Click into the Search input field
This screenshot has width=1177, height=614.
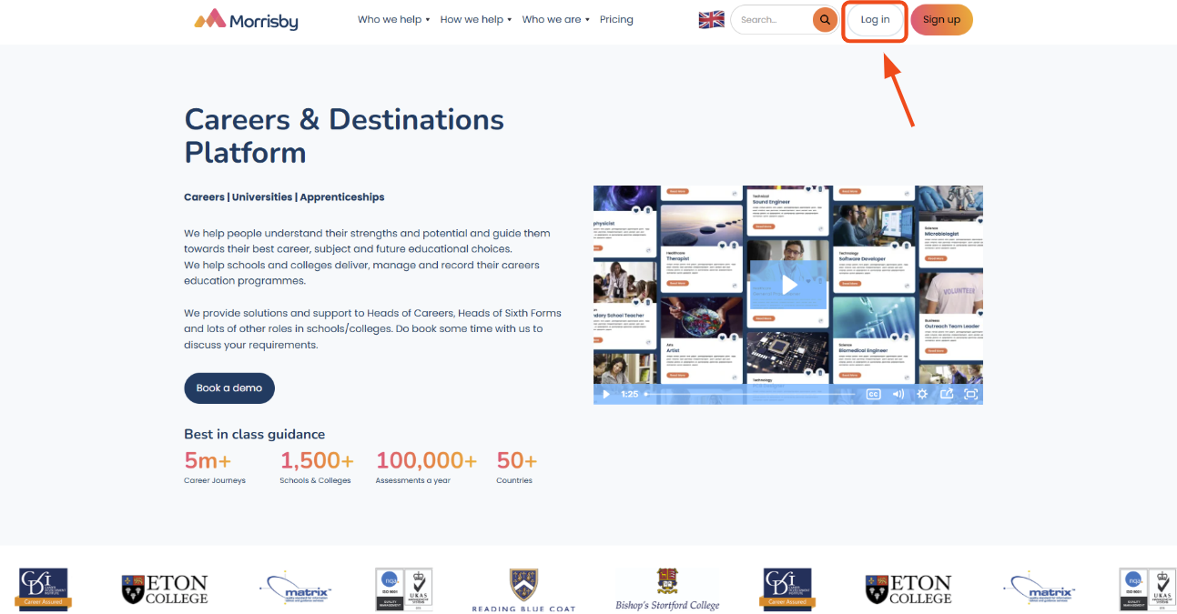772,19
